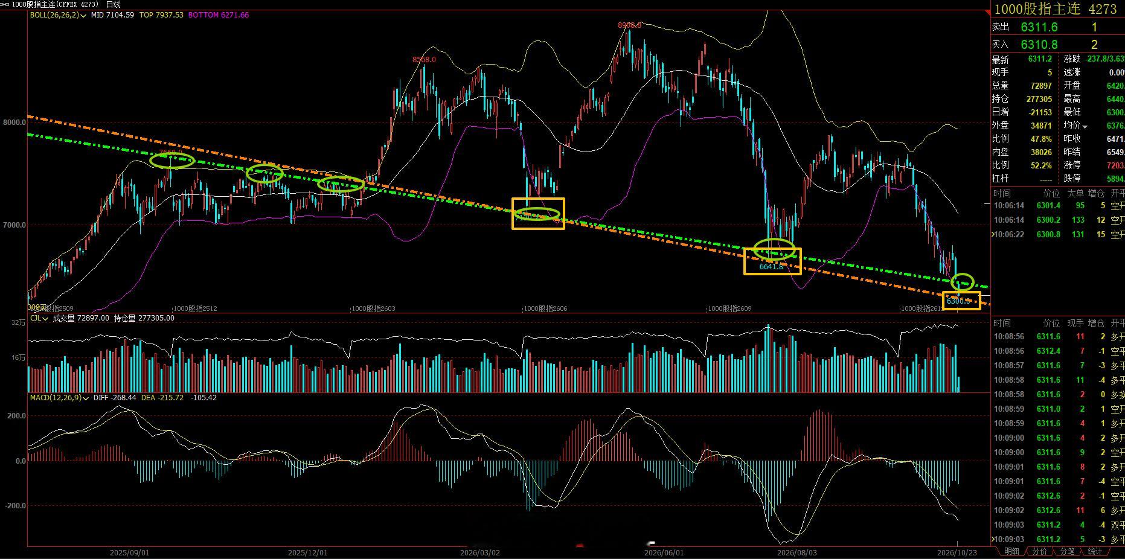
Task: Click the 1000股指2609 contract marker
Action: 729,308
